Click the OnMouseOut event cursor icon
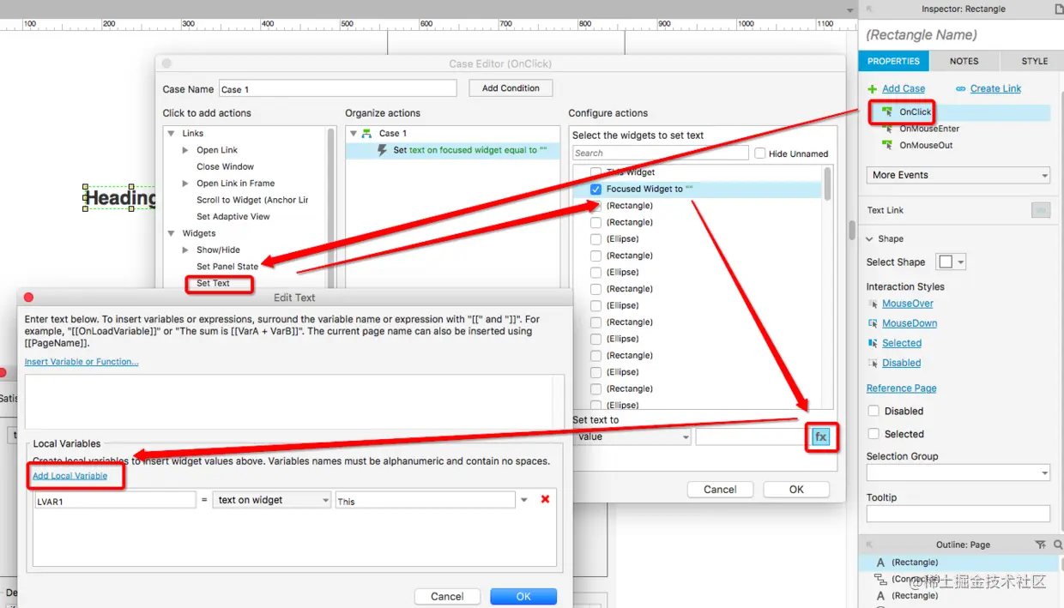Image resolution: width=1064 pixels, height=608 pixels. point(887,145)
